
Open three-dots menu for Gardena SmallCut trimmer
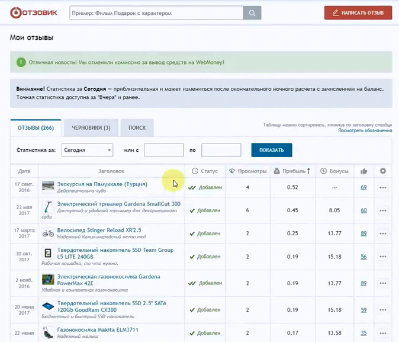[x=382, y=210]
